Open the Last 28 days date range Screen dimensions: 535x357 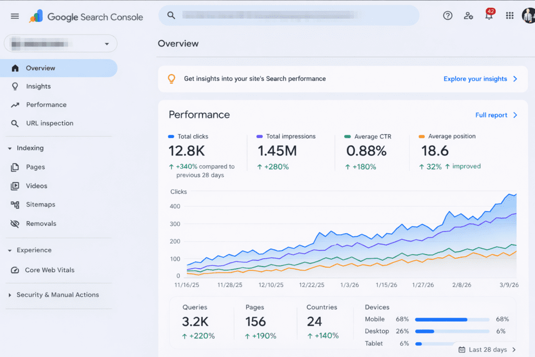pos(487,350)
